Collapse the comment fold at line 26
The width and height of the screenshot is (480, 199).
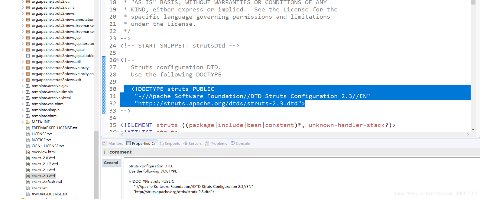tap(118, 60)
